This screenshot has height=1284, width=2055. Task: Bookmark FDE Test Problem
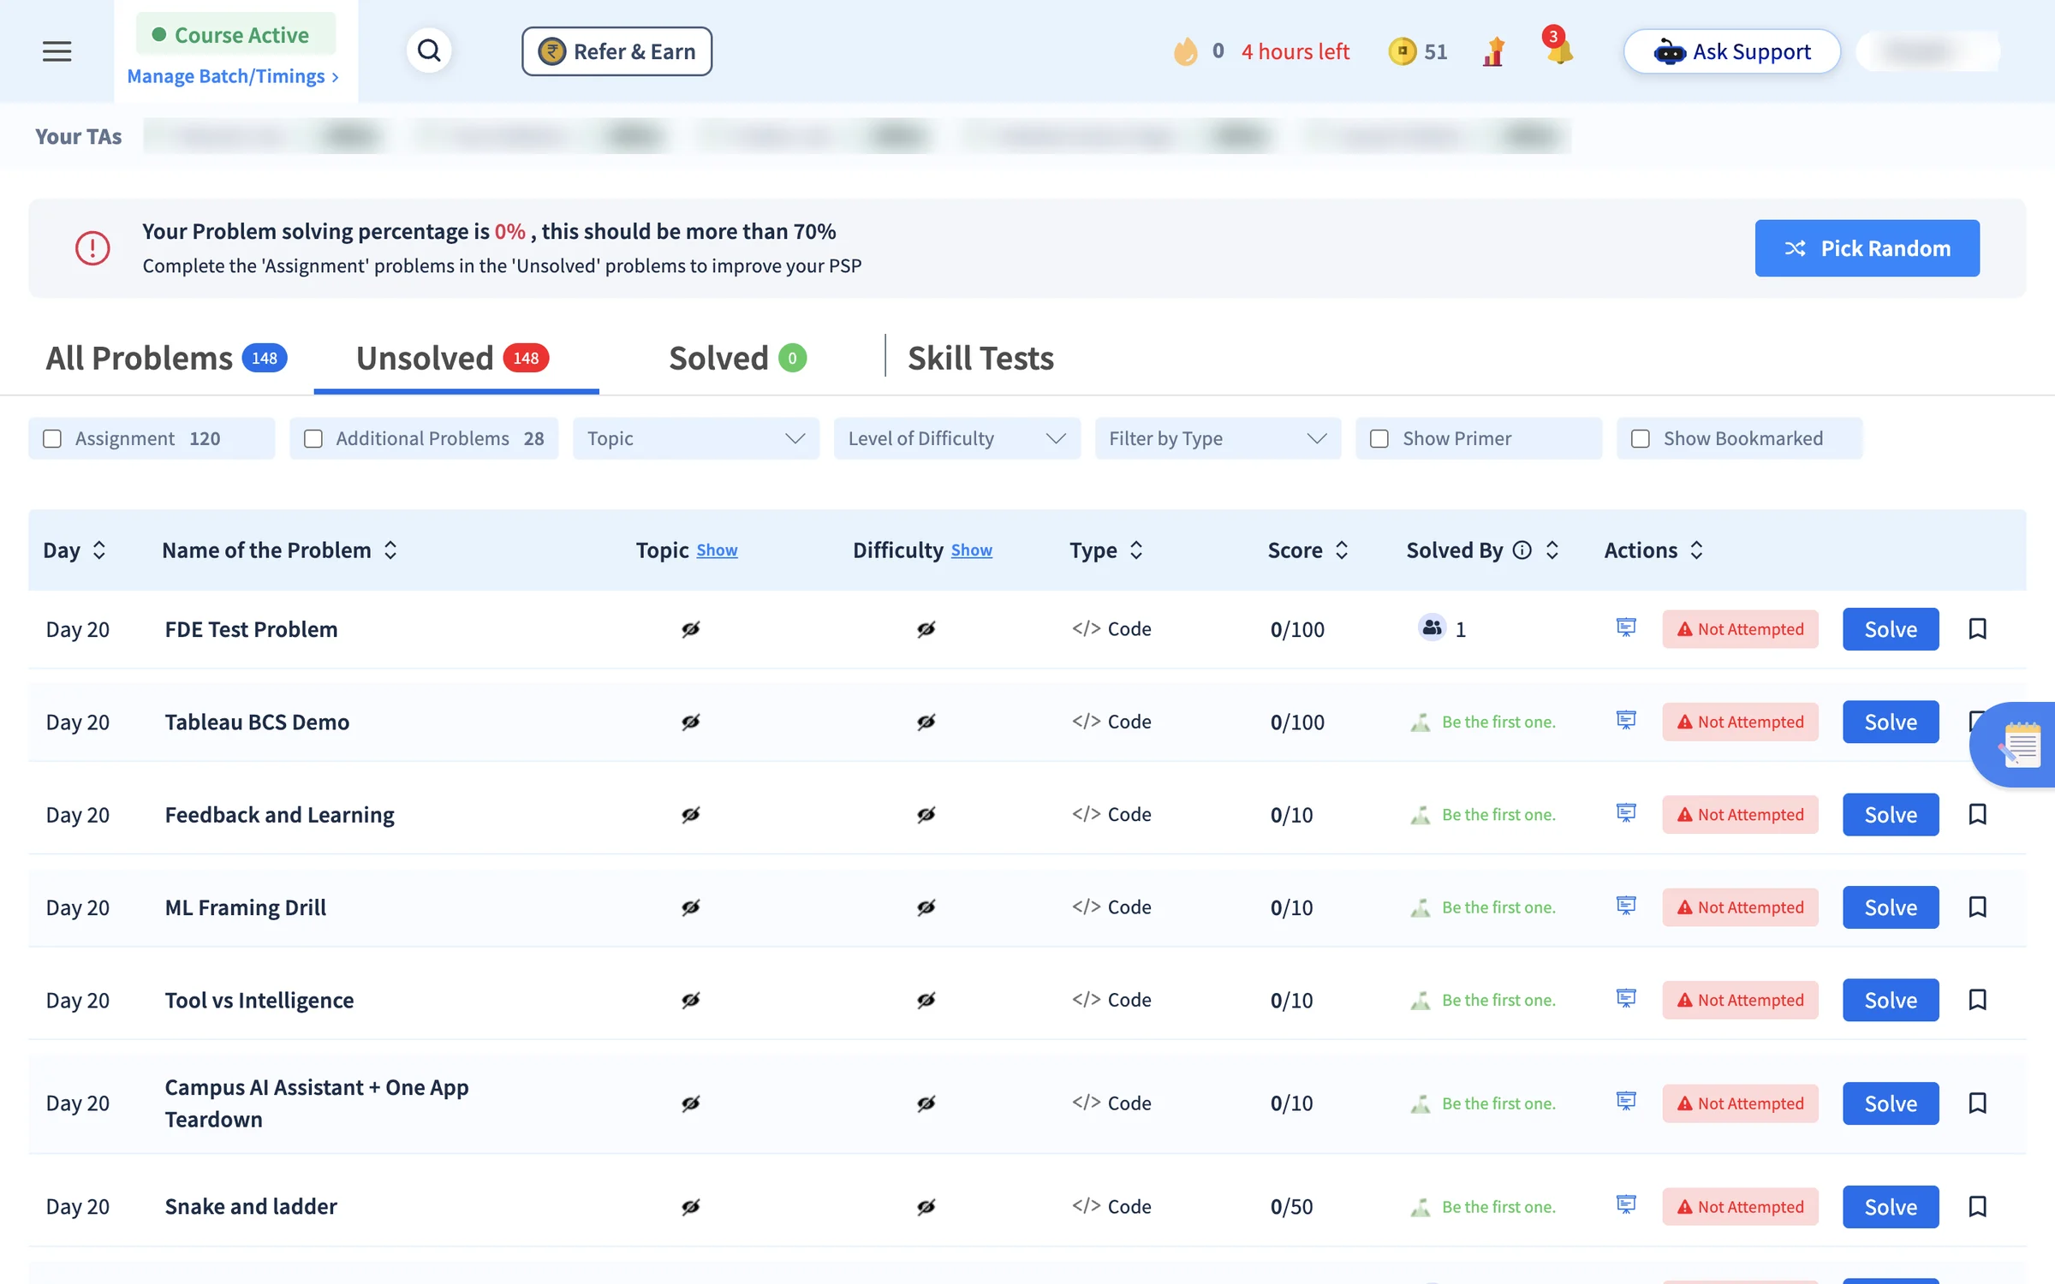[x=1977, y=629]
